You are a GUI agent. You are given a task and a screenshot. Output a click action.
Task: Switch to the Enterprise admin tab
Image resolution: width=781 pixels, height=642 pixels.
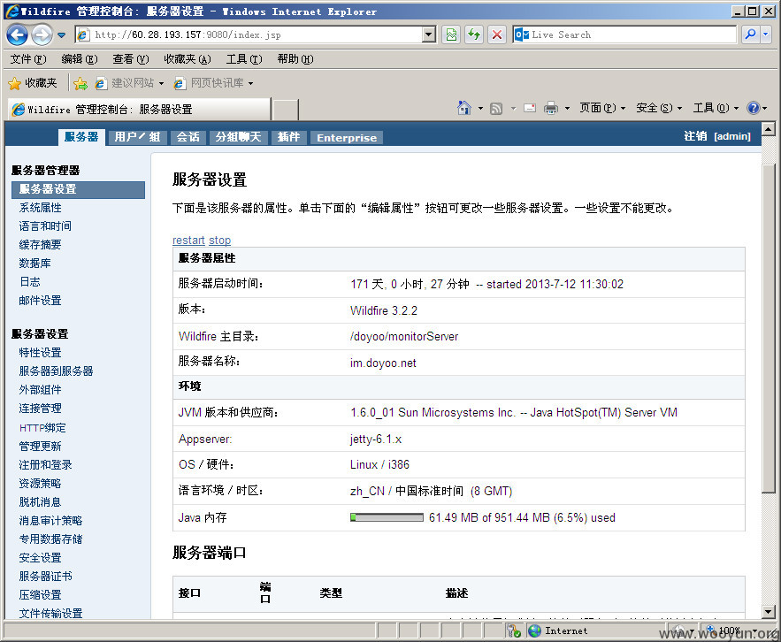(347, 138)
